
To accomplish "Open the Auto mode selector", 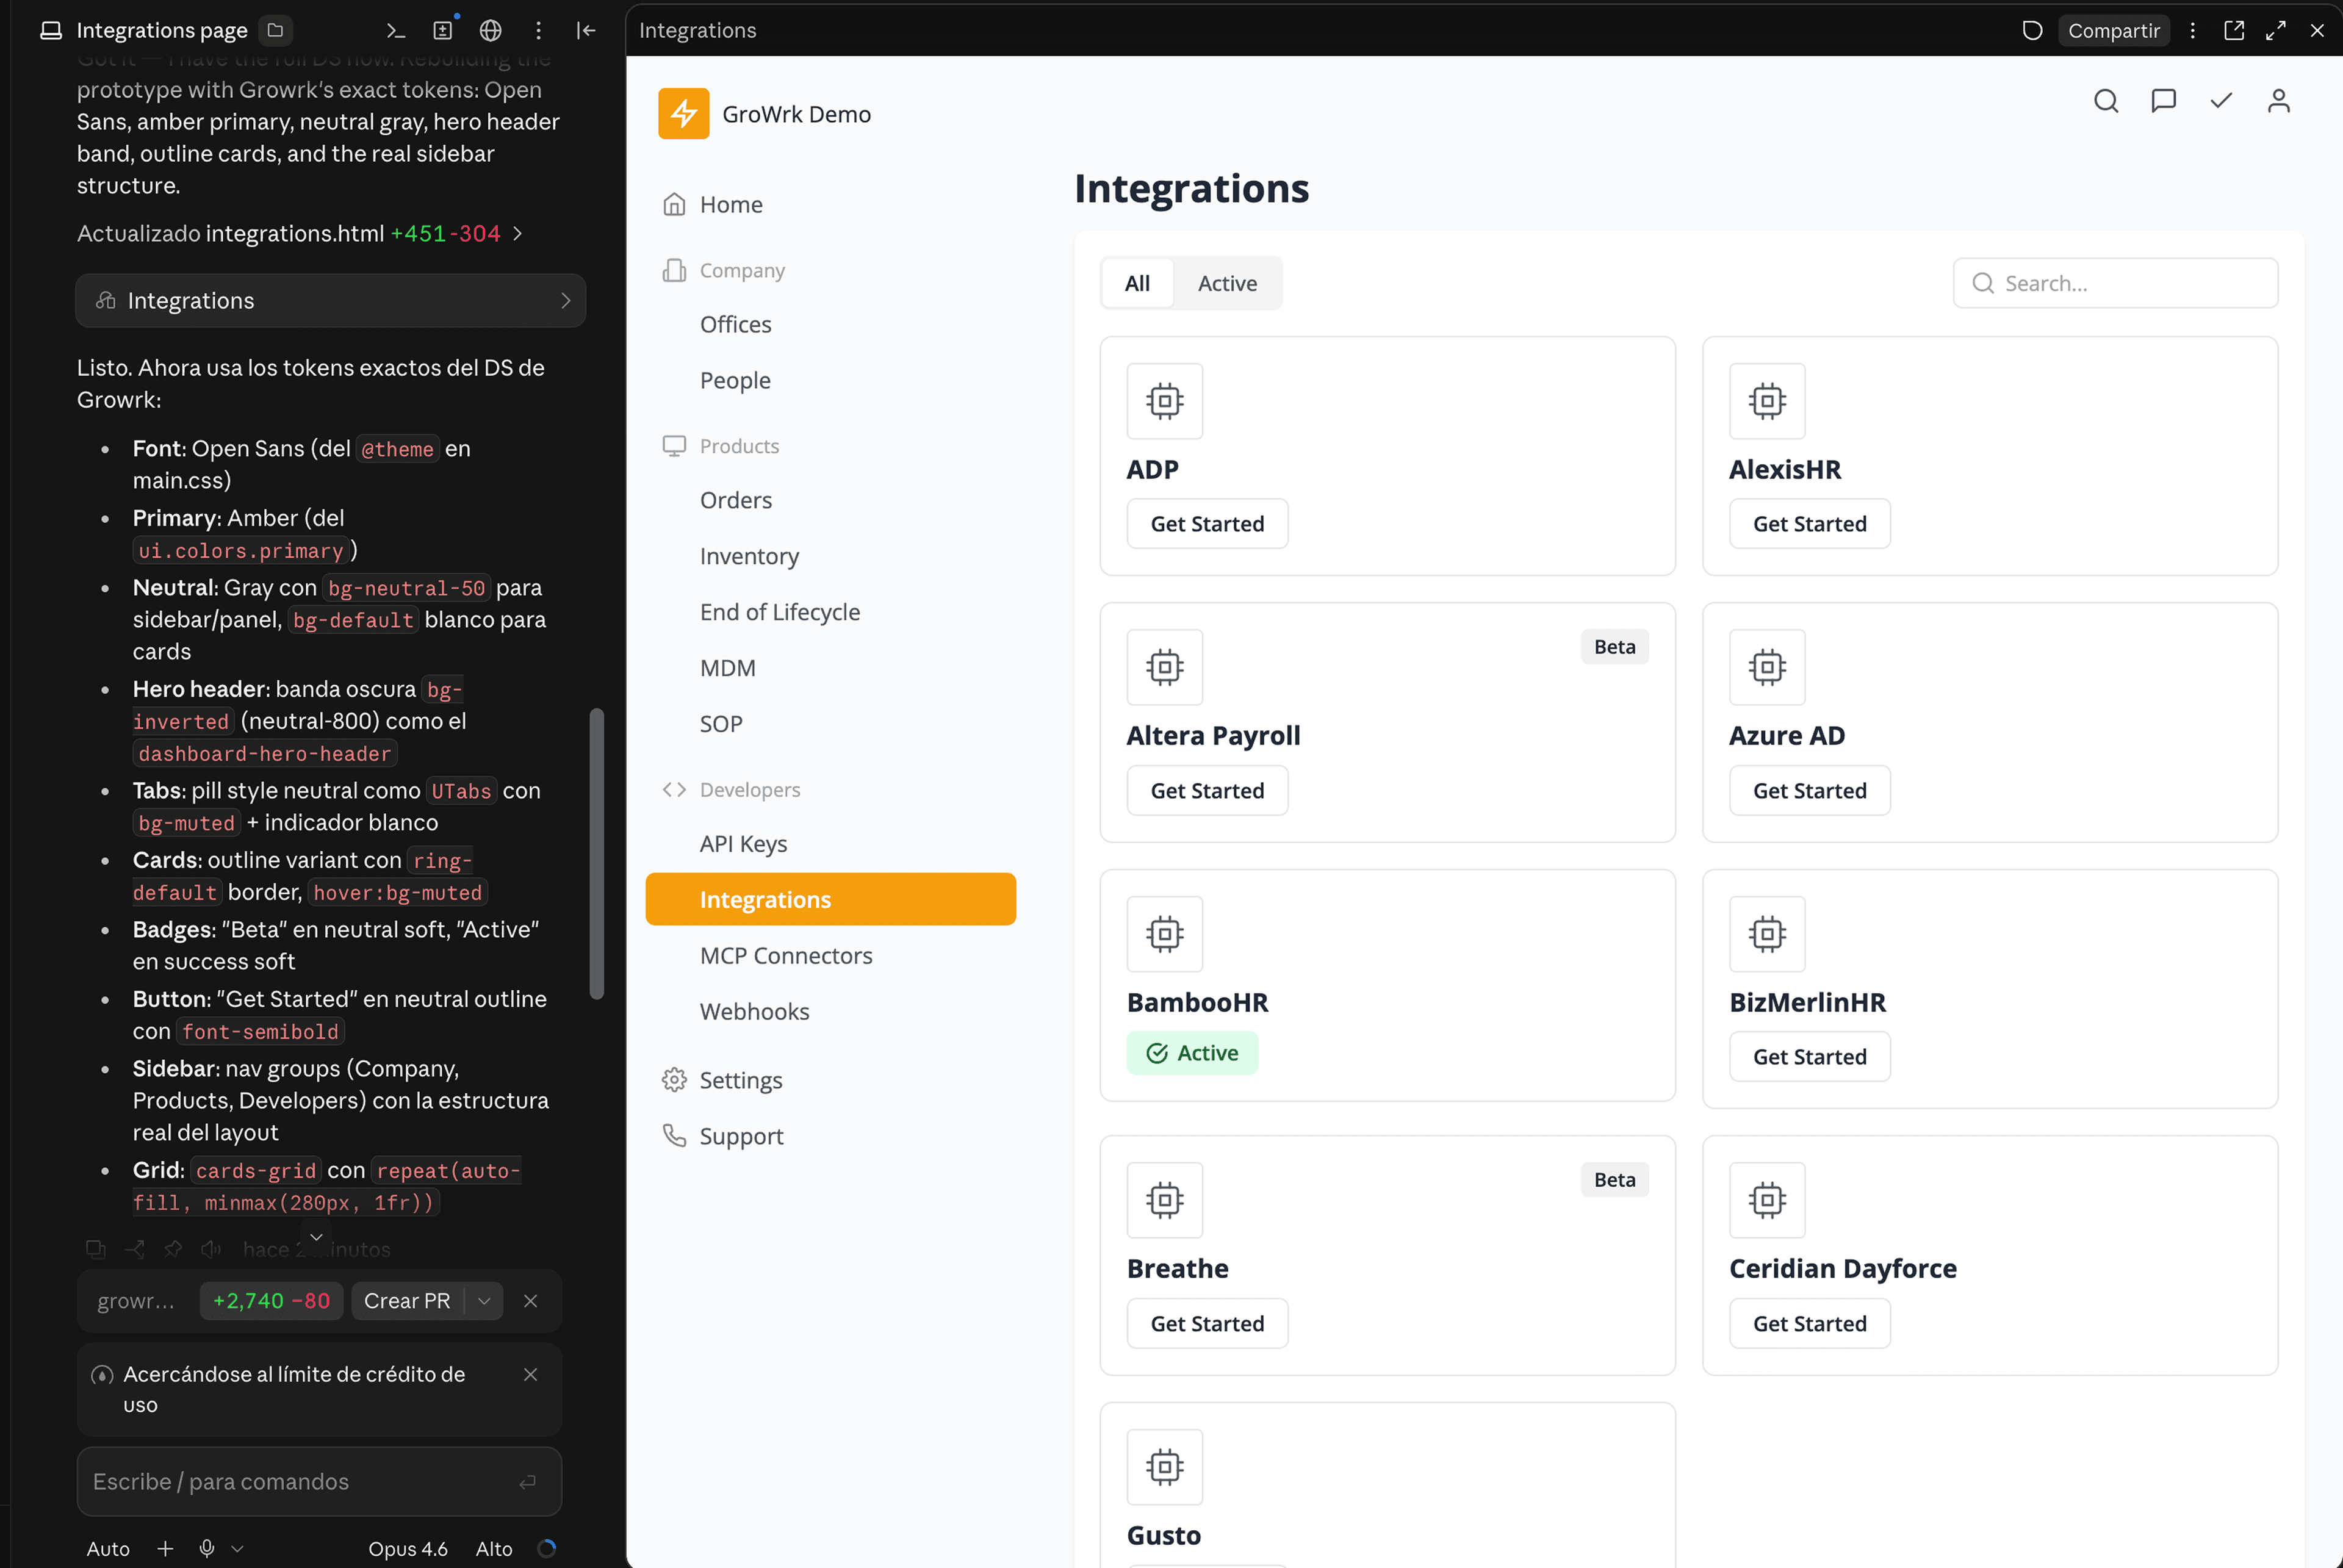I will point(108,1548).
